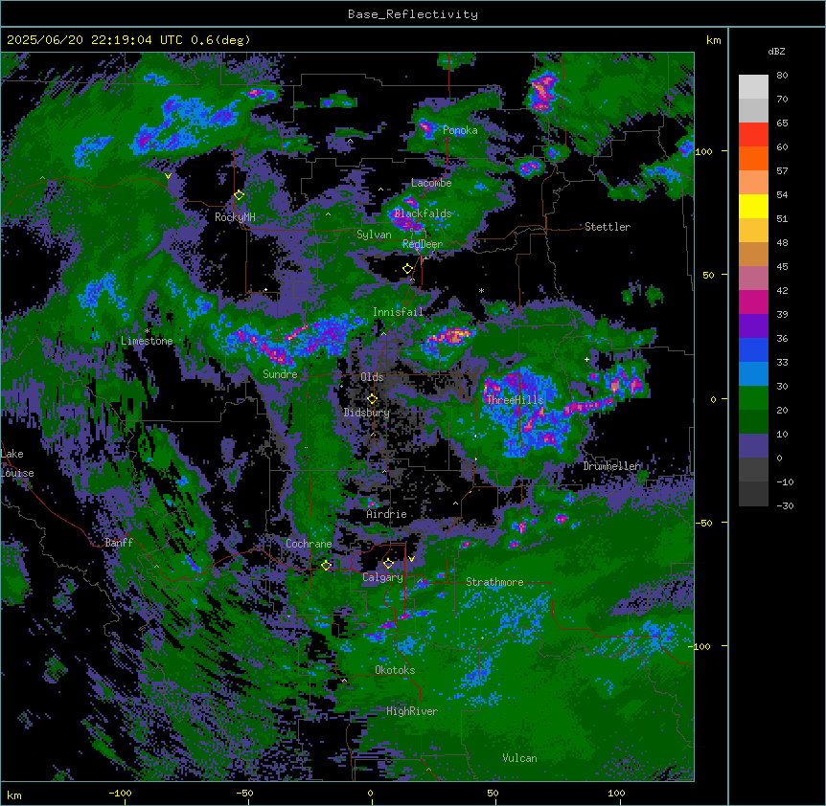Image resolution: width=826 pixels, height=806 pixels.
Task: Select the magenta 39–42 dBZ legend swatch
Action: pyautogui.click(x=753, y=302)
